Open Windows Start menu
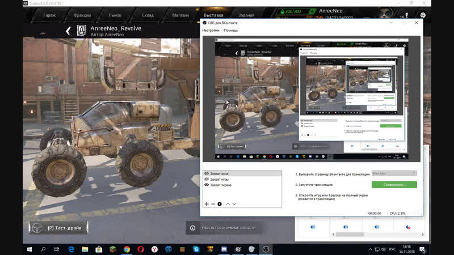 coord(30,249)
